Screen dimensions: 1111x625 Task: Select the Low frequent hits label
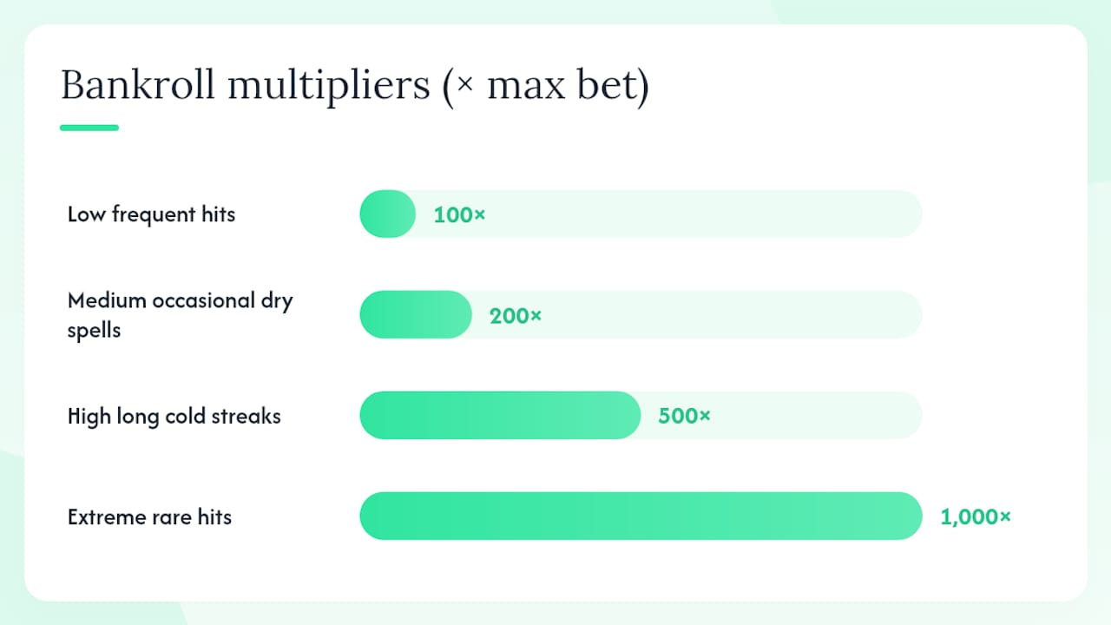(x=151, y=214)
